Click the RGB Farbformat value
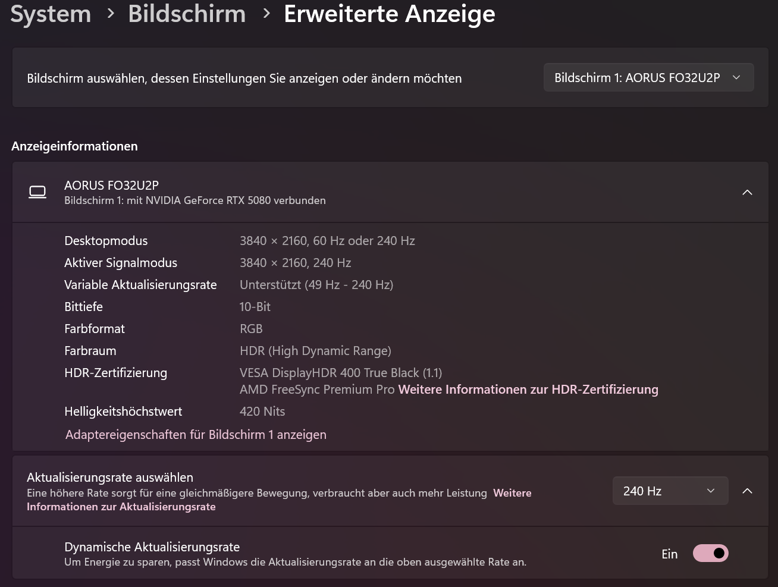 pyautogui.click(x=251, y=329)
